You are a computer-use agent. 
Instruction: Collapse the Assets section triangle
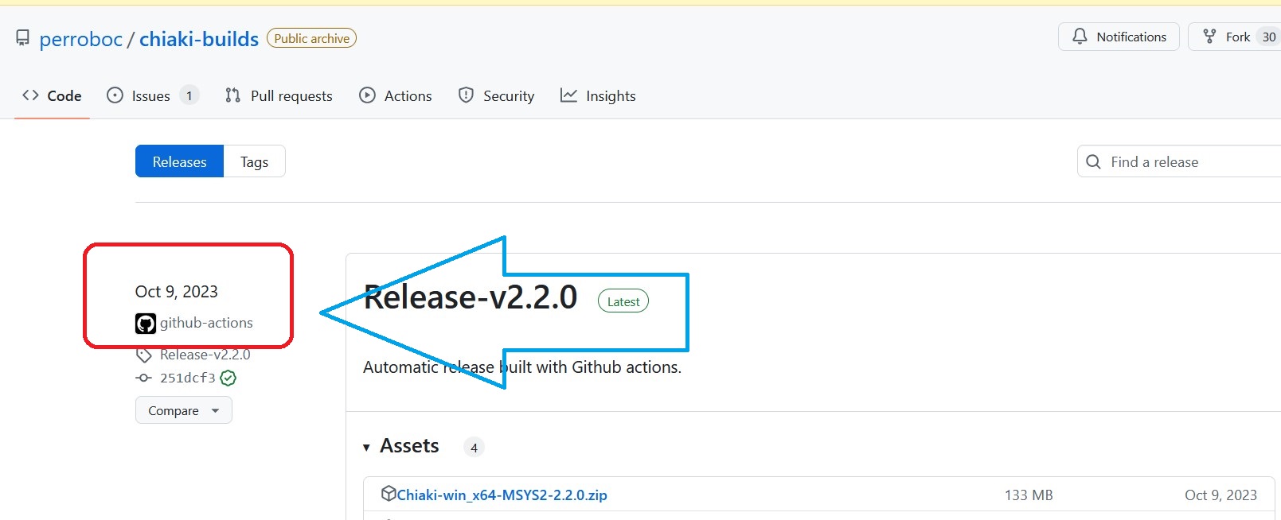(x=366, y=448)
